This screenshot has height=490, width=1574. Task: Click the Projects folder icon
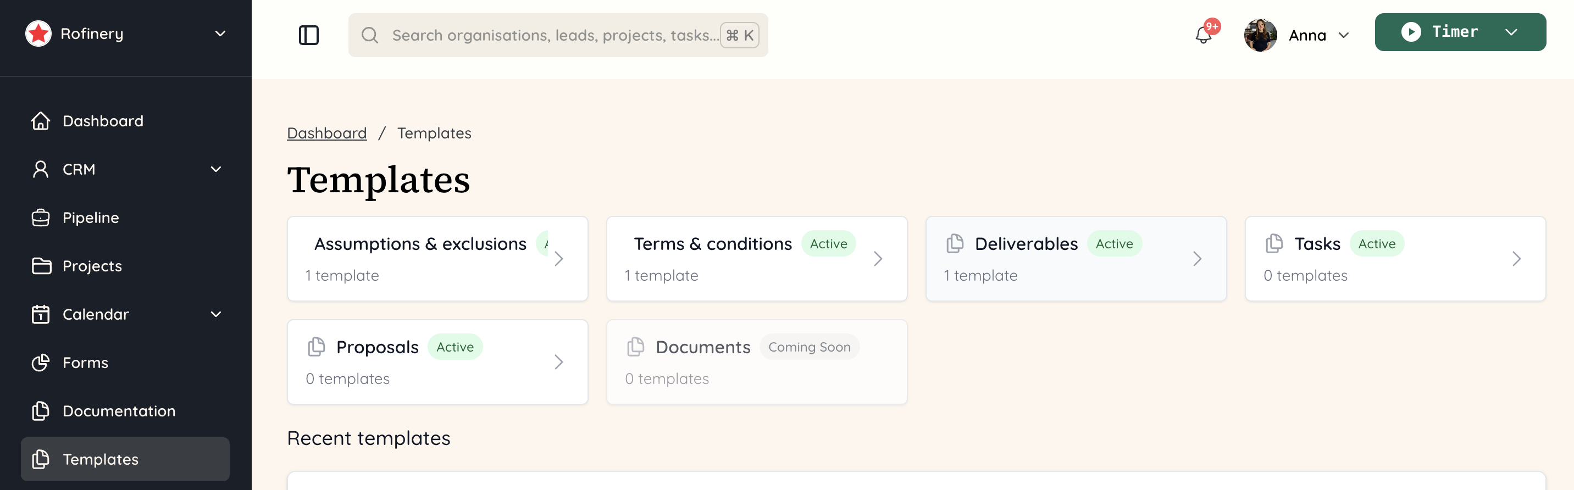[x=40, y=266]
